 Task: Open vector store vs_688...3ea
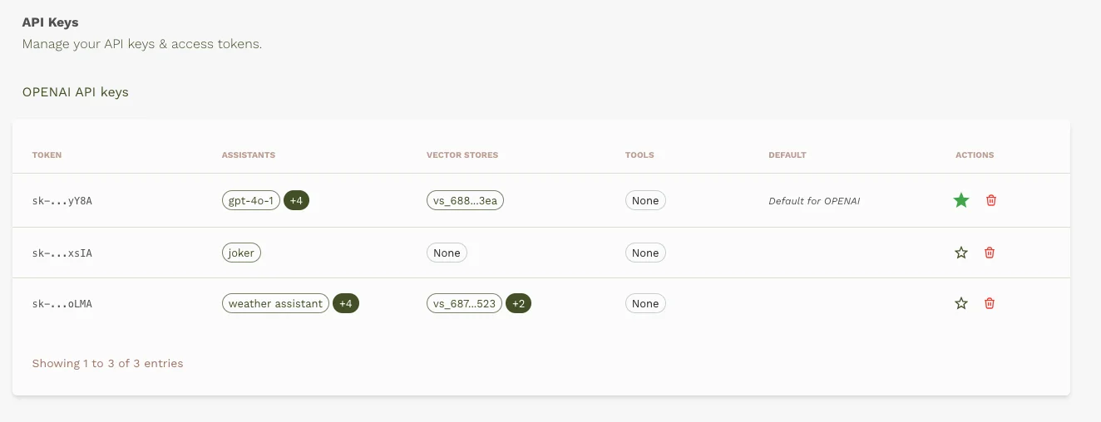pos(466,200)
